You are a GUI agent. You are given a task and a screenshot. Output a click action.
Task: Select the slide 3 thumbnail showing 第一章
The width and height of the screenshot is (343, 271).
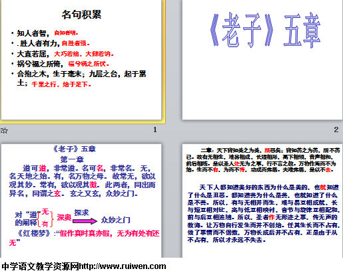pos(81,201)
